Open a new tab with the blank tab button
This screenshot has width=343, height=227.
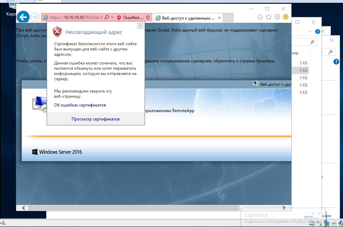(x=228, y=18)
